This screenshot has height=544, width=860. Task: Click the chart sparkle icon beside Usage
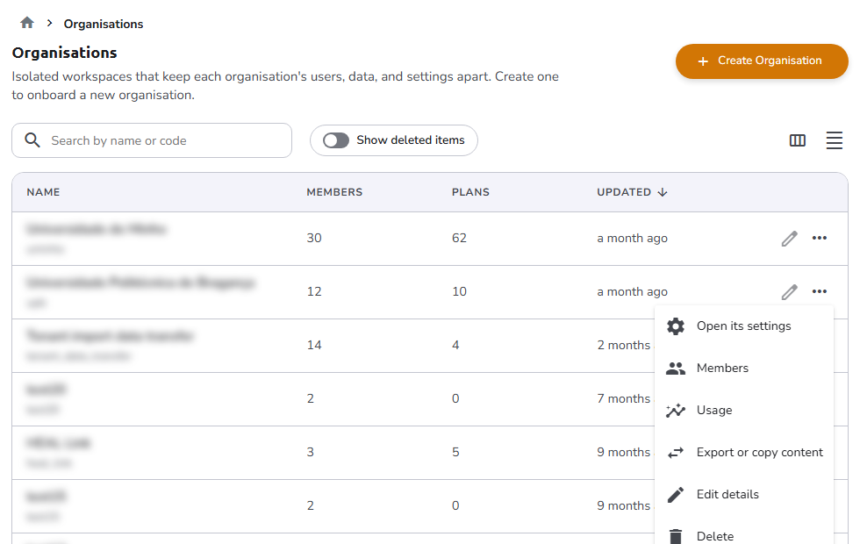pyautogui.click(x=675, y=411)
